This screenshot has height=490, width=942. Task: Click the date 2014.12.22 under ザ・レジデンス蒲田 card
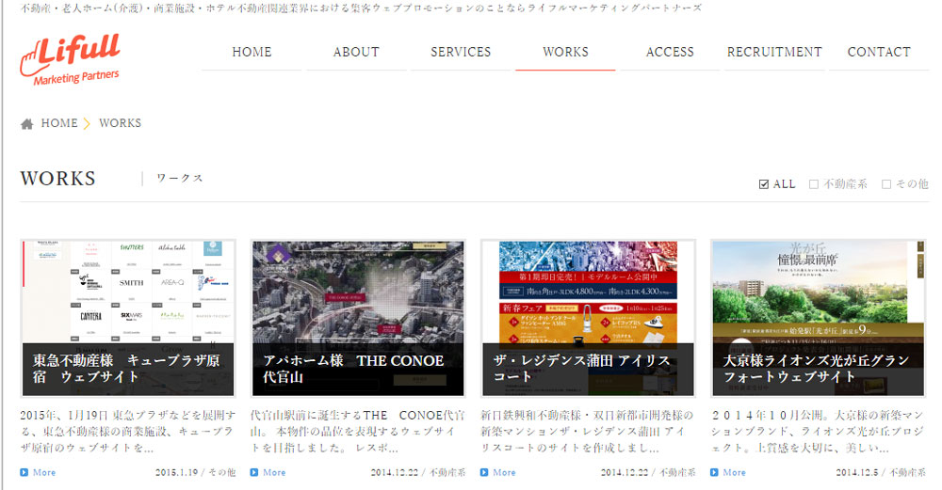pos(648,473)
